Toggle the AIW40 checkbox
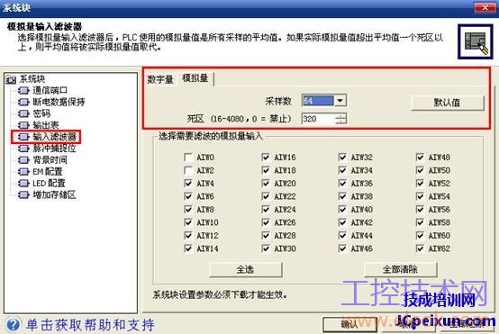This screenshot has width=499, height=334. [343, 210]
